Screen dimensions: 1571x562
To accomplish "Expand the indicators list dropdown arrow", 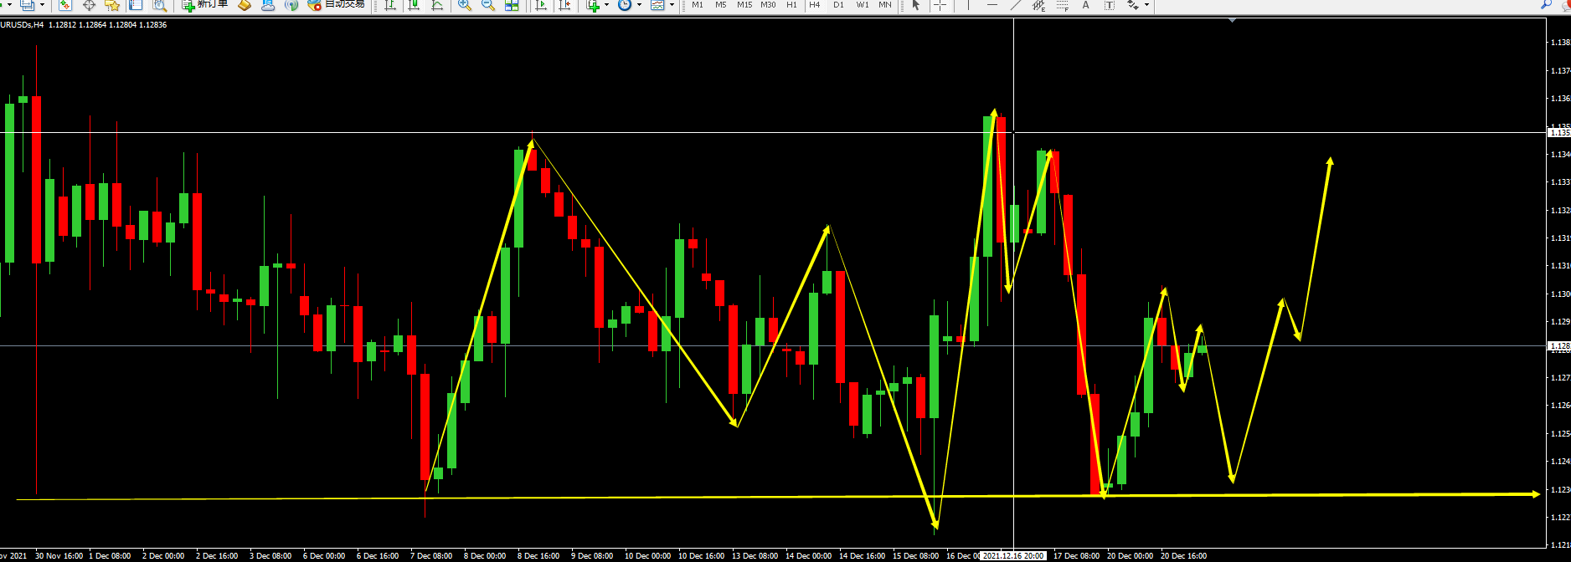I will [606, 5].
